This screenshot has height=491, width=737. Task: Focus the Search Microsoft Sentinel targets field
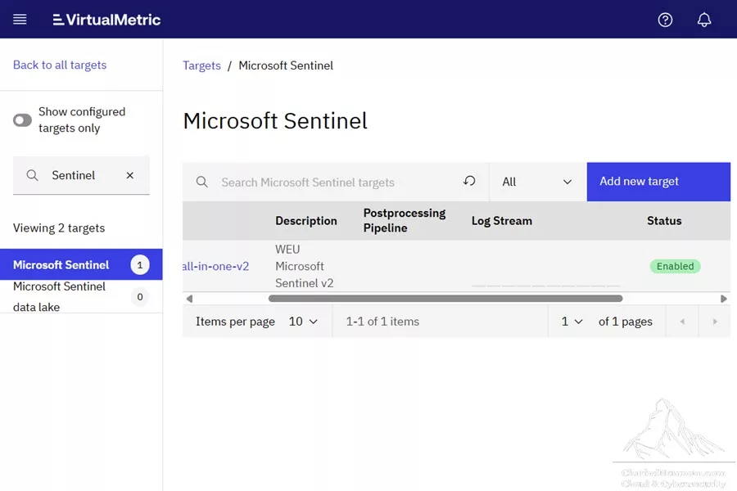coord(336,182)
